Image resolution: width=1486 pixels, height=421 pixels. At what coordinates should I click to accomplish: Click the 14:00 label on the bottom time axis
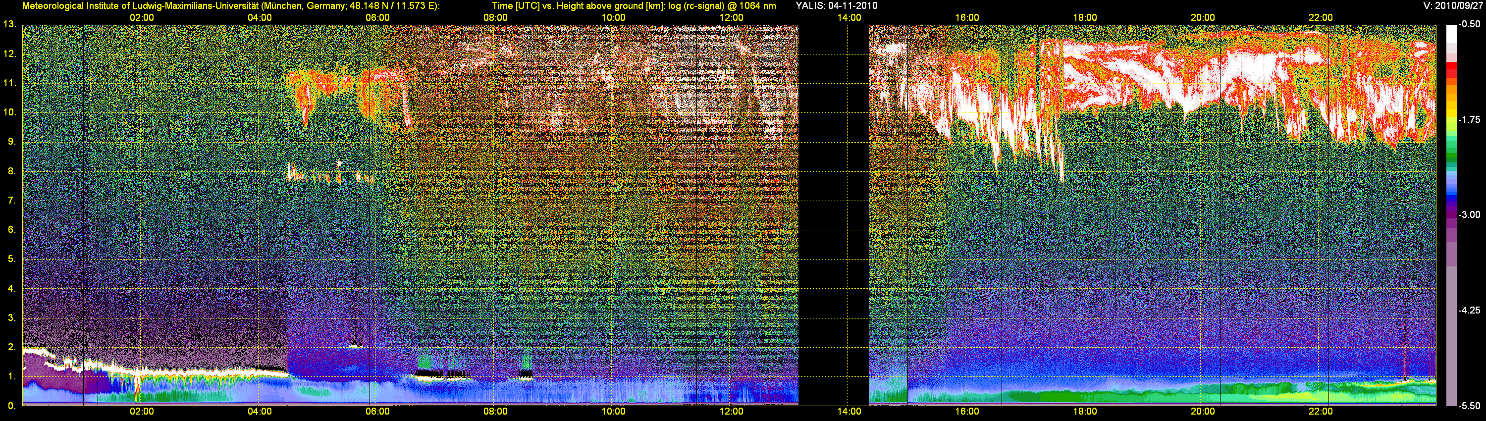click(849, 412)
